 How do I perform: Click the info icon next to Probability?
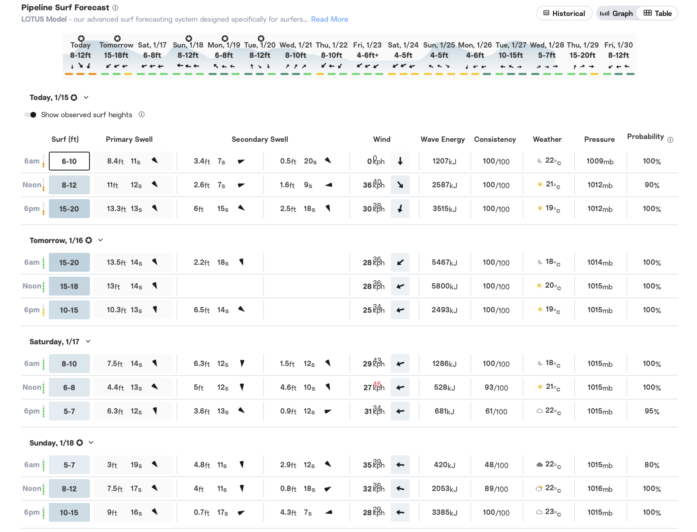tap(670, 140)
